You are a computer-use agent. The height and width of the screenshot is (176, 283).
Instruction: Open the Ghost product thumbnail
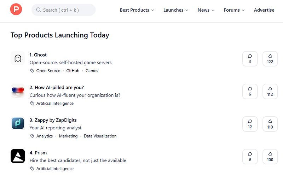18,58
